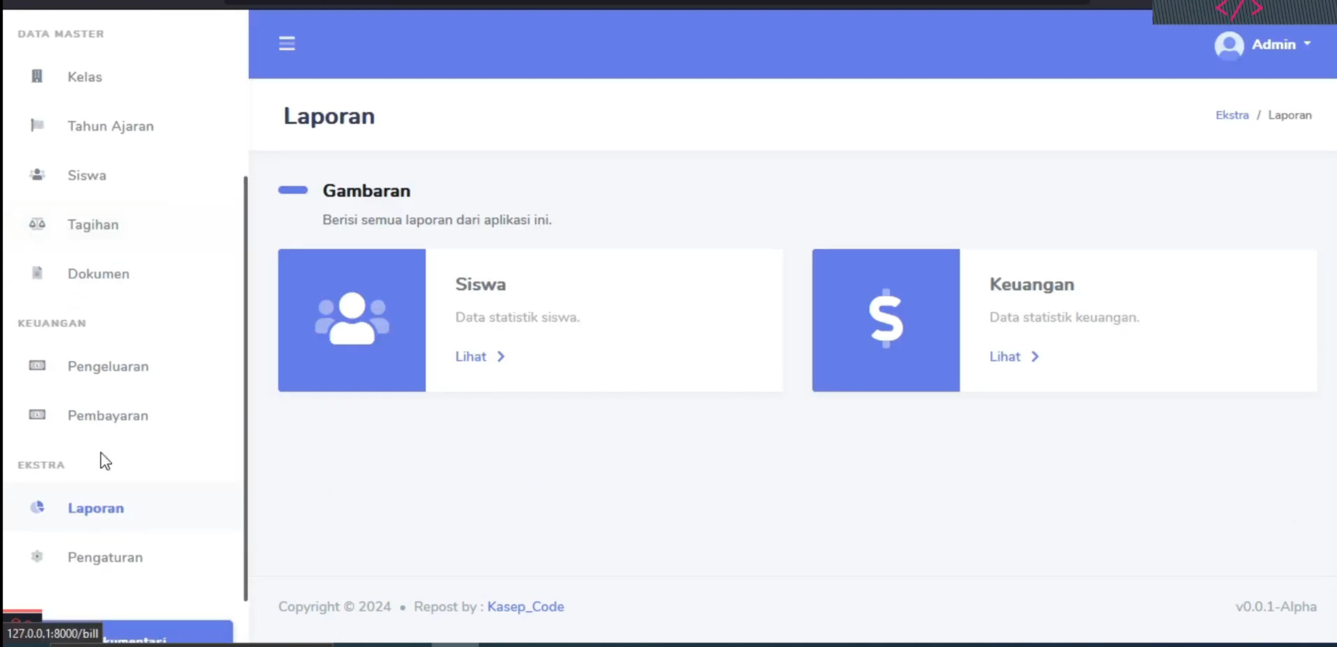Open the Admin dropdown caret
This screenshot has height=647, width=1337.
click(x=1307, y=44)
